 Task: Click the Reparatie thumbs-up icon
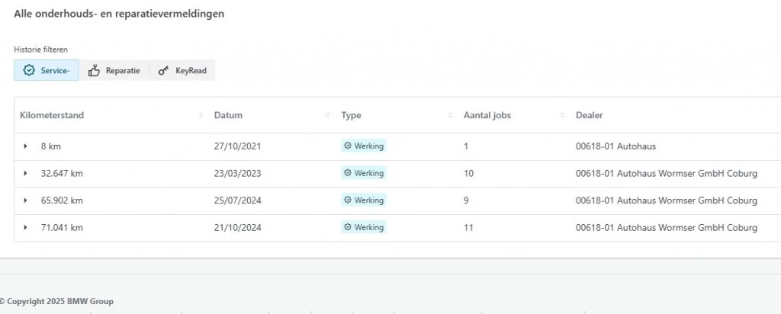(95, 70)
